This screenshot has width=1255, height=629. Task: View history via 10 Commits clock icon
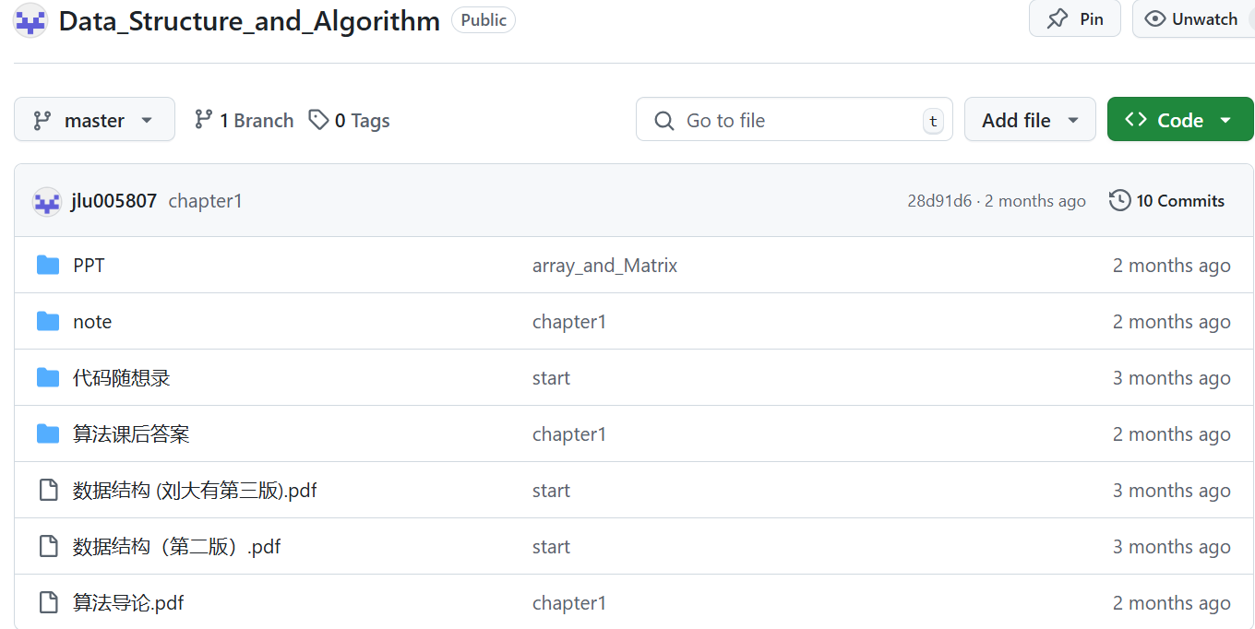pos(1119,200)
